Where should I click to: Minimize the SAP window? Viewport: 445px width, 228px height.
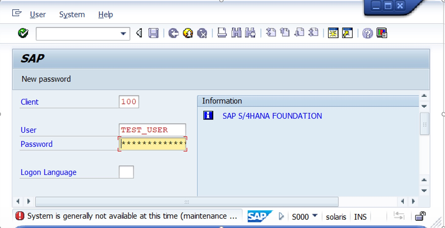pos(376,6)
